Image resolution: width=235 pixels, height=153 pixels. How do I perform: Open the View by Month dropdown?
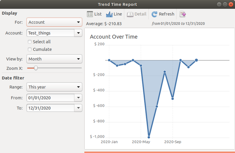tap(54, 59)
